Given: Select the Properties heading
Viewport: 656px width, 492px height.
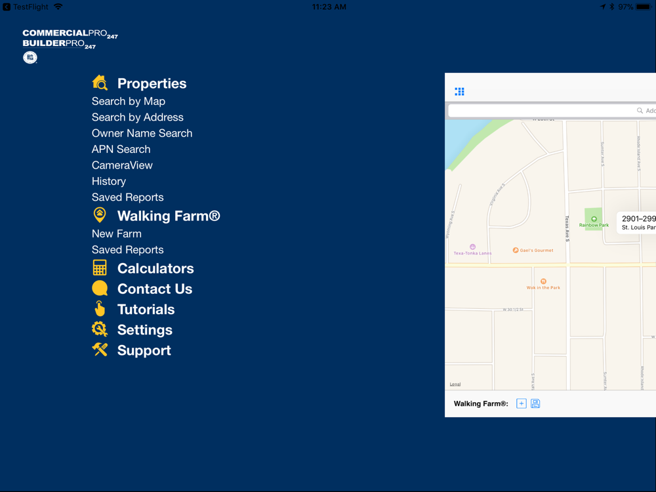Looking at the screenshot, I should [152, 83].
